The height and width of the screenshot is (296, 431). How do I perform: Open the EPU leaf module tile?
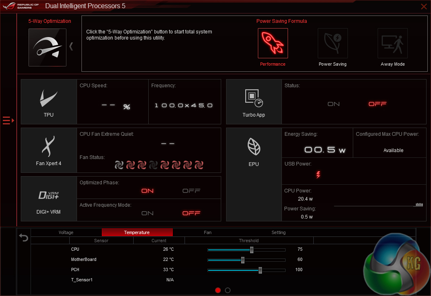254,175
